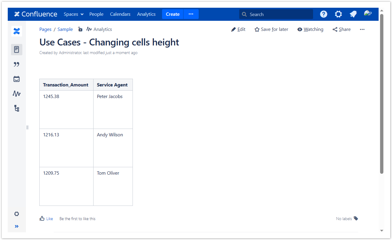Click the page restrictions unlocked padlock icon
The height and width of the screenshot is (240, 392).
pyautogui.click(x=80, y=29)
